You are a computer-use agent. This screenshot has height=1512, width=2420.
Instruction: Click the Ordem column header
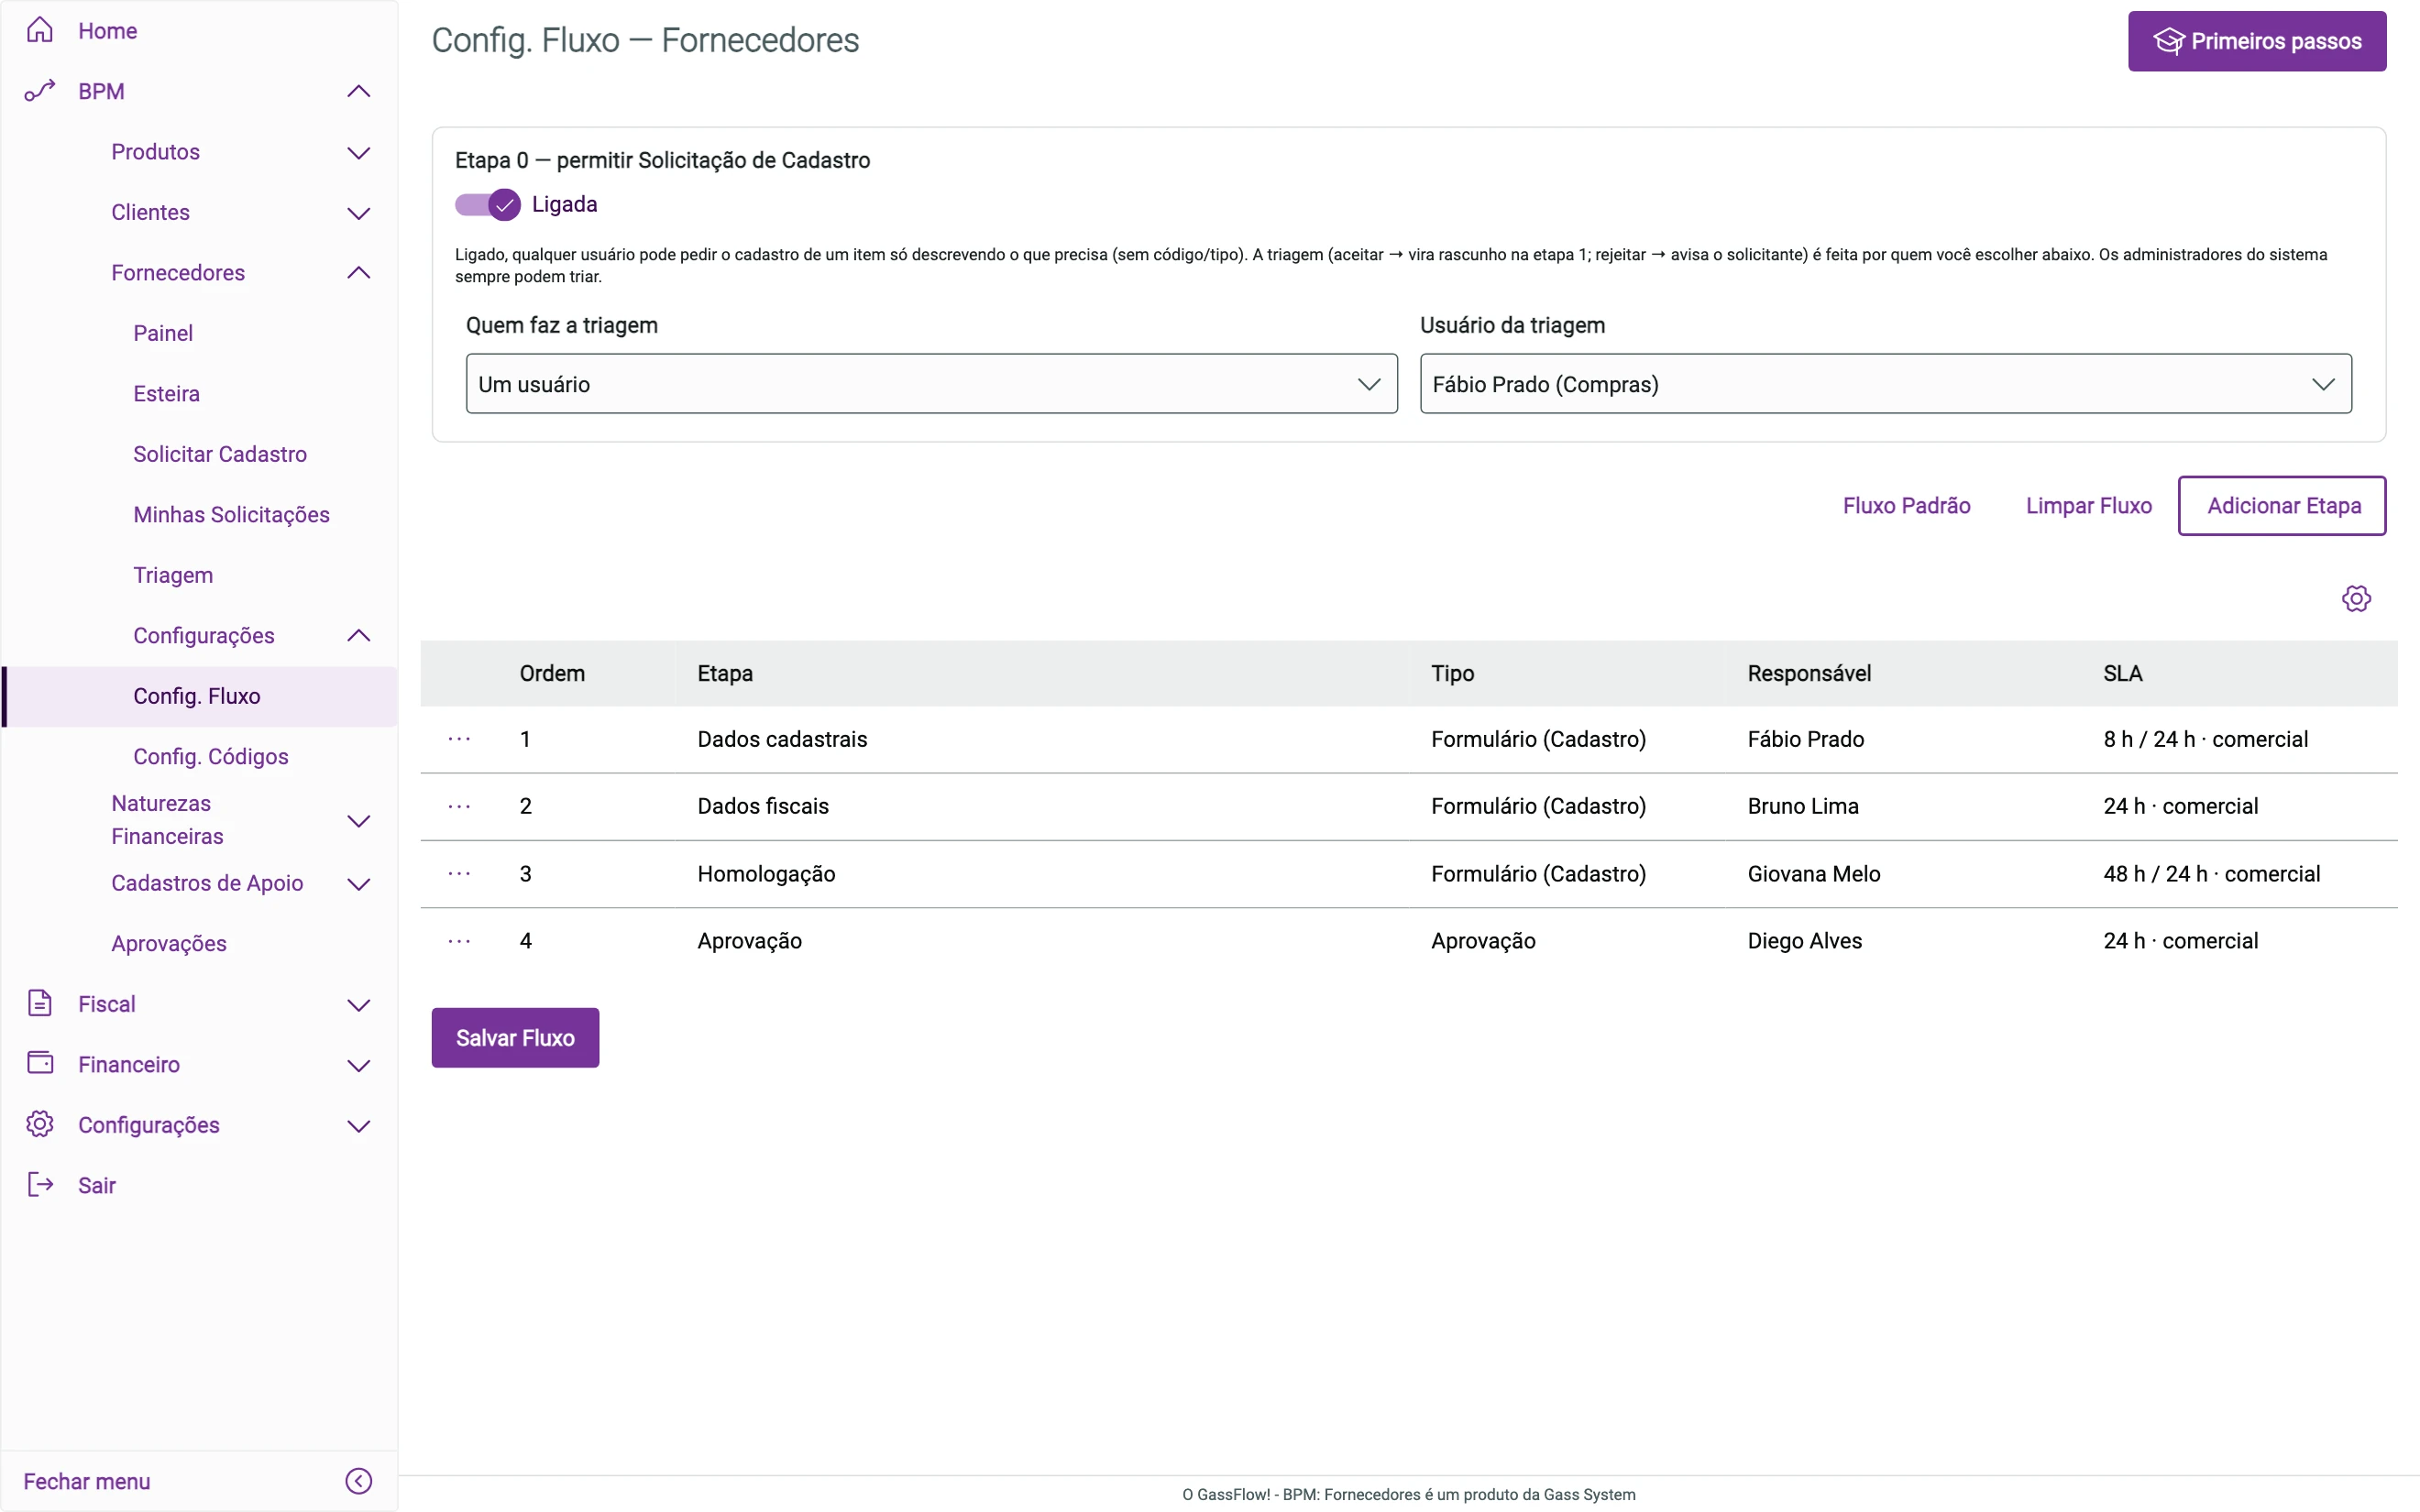click(552, 673)
